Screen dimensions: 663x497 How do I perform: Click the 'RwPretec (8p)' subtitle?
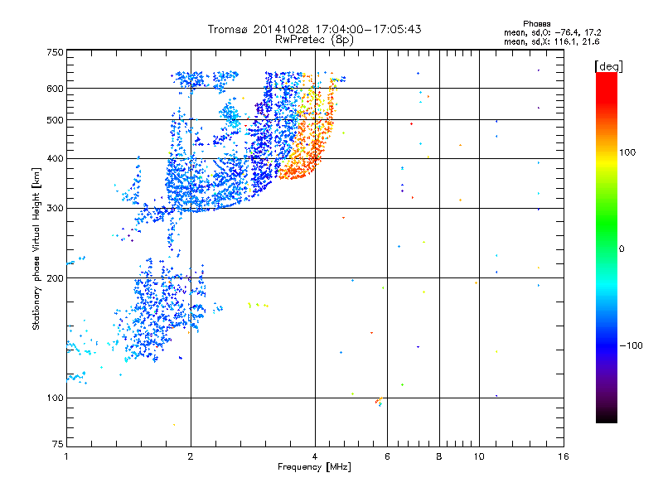pyautogui.click(x=314, y=40)
